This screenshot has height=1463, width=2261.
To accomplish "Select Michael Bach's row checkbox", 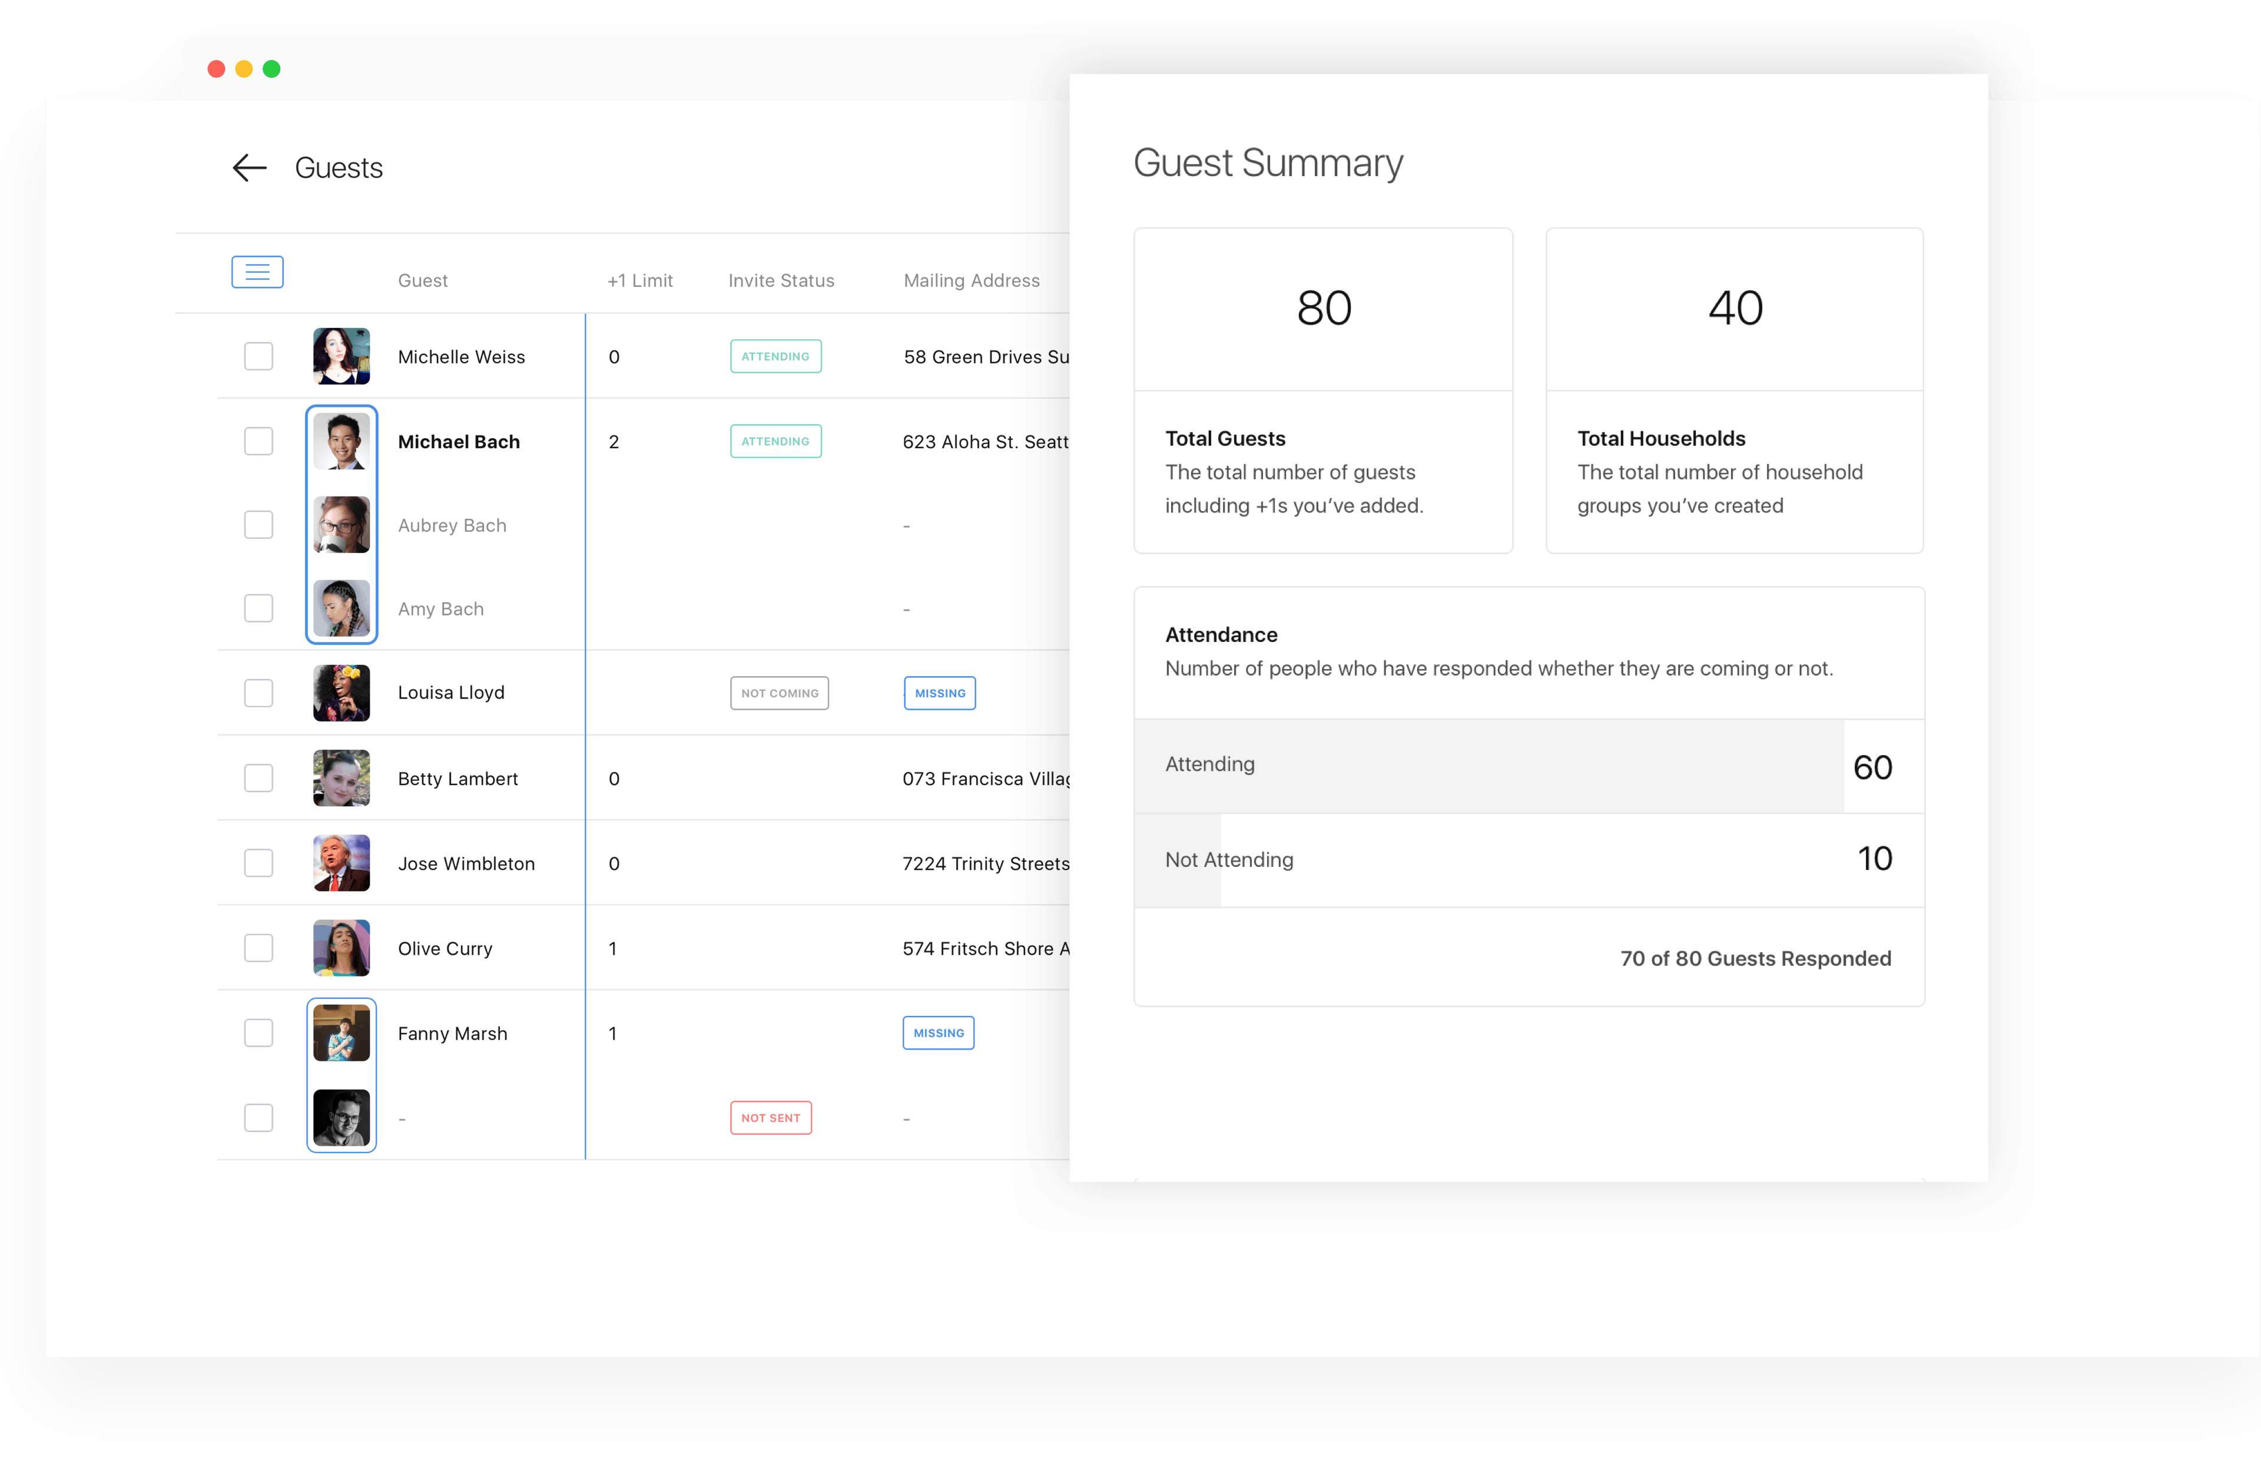I will pyautogui.click(x=258, y=441).
